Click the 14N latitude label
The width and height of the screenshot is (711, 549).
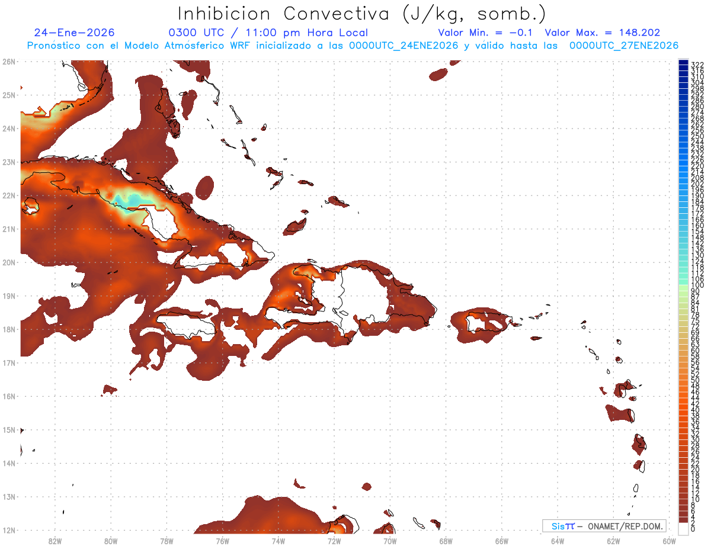click(8, 463)
